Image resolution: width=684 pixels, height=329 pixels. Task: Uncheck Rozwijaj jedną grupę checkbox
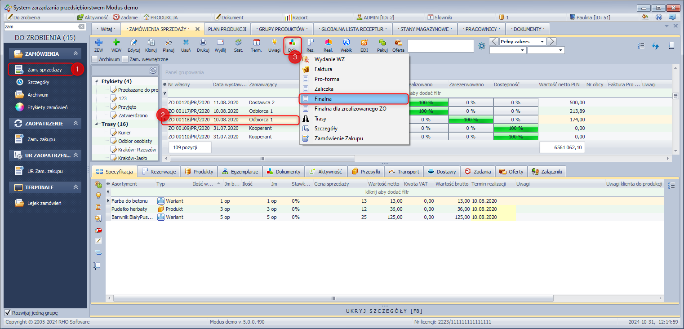[x=8, y=313]
